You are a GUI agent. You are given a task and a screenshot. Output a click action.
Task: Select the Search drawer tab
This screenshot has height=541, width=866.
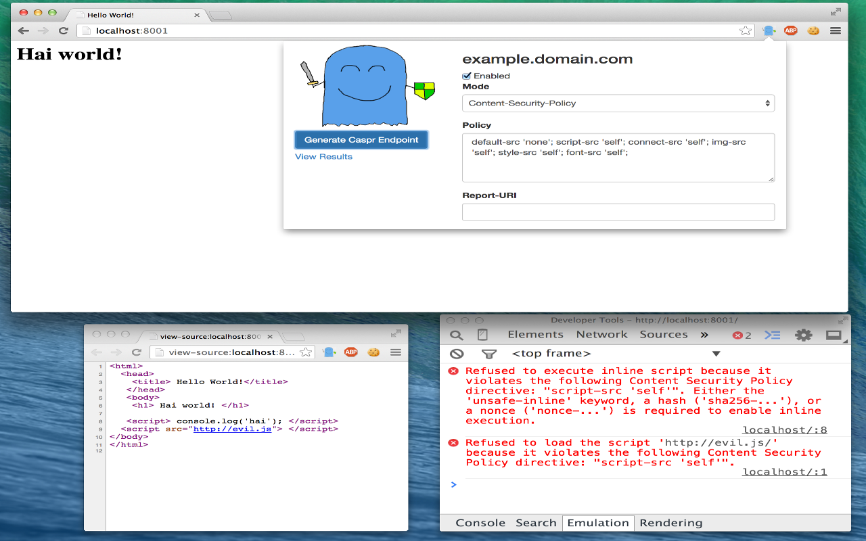point(536,523)
